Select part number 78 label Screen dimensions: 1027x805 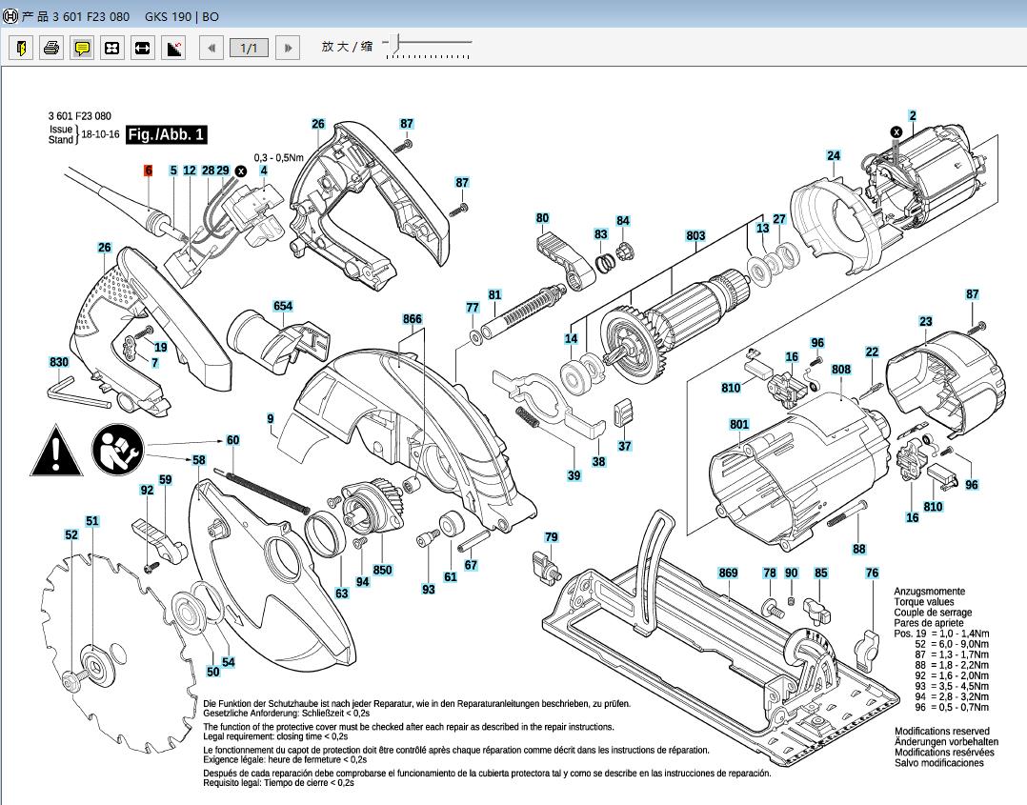tap(770, 574)
